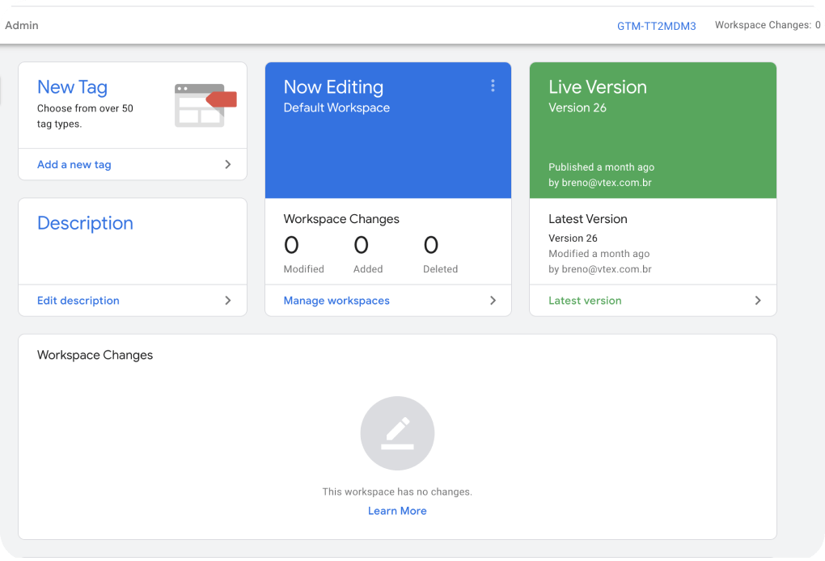
Task: Open the Admin tab
Action: click(x=22, y=25)
